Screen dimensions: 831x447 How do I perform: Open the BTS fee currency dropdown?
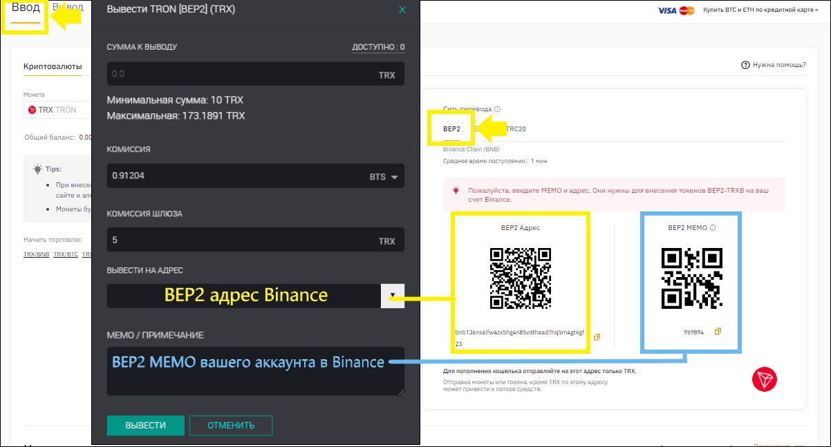click(384, 177)
